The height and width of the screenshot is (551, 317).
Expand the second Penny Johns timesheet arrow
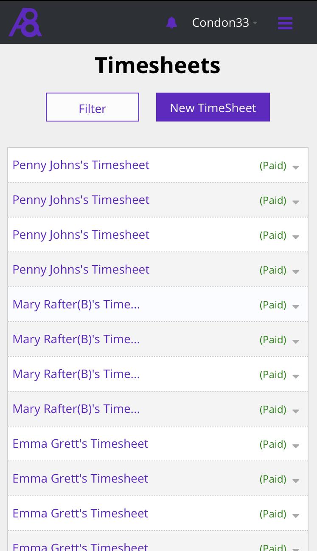(296, 202)
